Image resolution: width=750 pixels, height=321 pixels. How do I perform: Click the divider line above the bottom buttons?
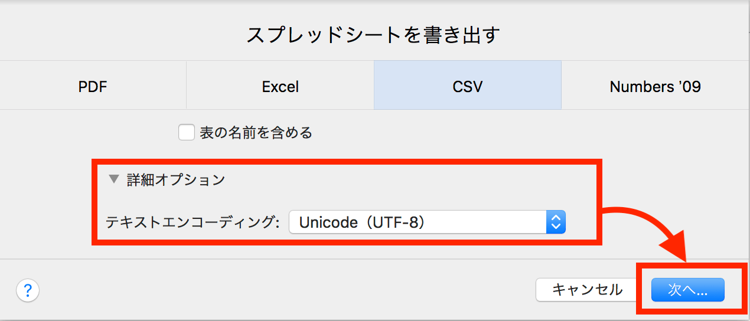(375, 259)
